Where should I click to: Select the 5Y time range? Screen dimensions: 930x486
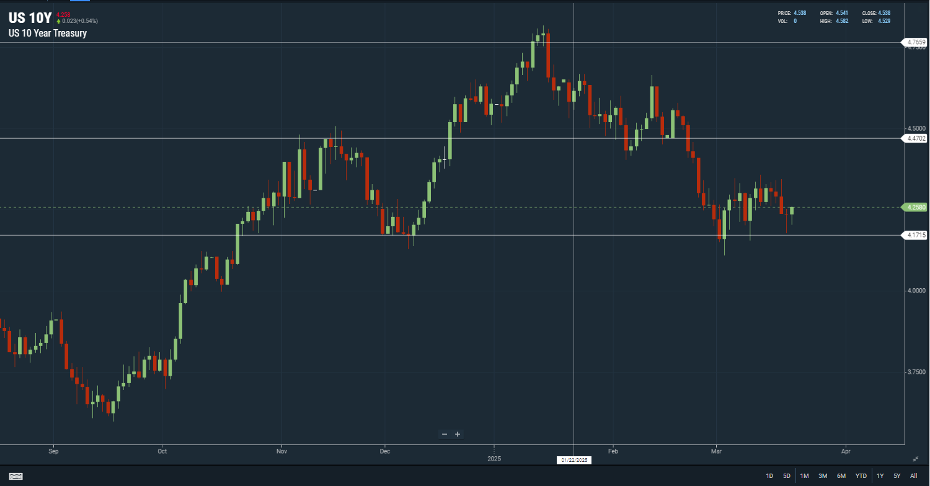pyautogui.click(x=897, y=476)
